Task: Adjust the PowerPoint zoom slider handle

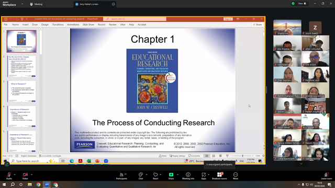Action: [243, 156]
